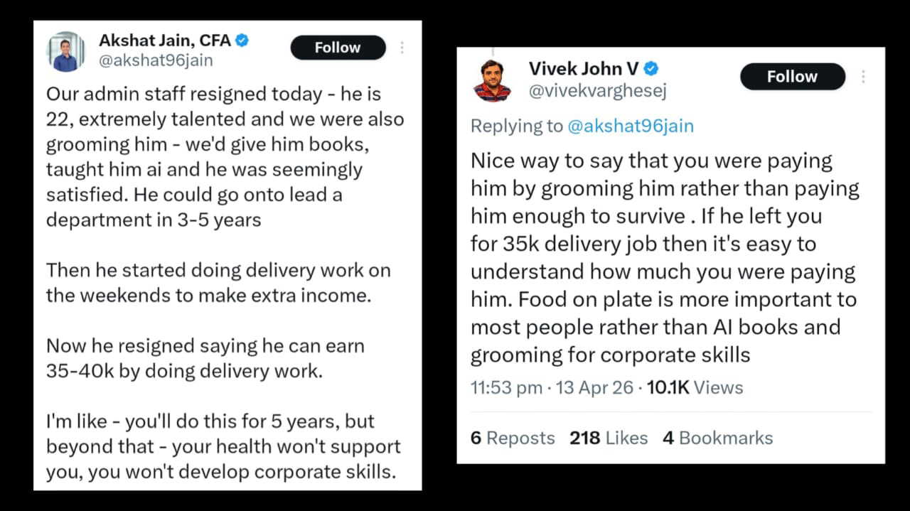Viewport: 910px width, 511px height.
Task: Open Vivek John V's profile avatar
Action: [492, 81]
